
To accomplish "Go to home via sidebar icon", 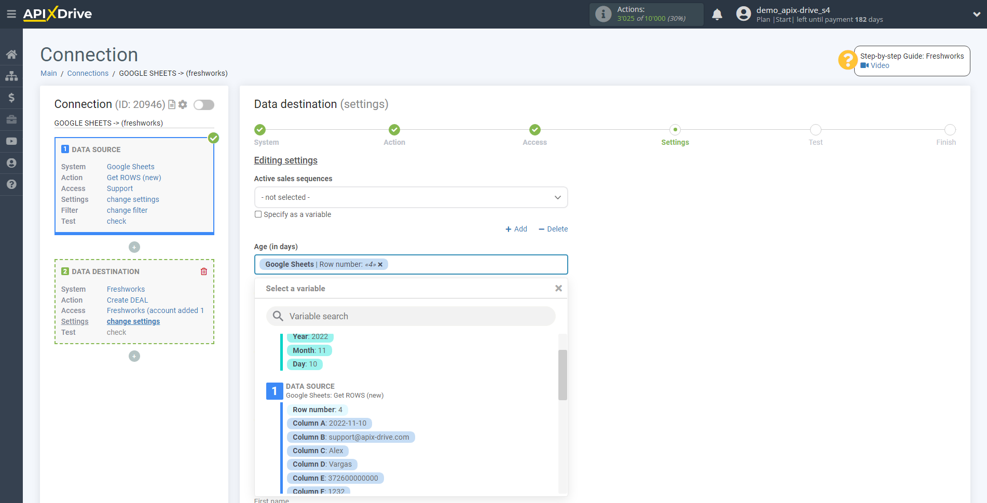I will pos(11,55).
